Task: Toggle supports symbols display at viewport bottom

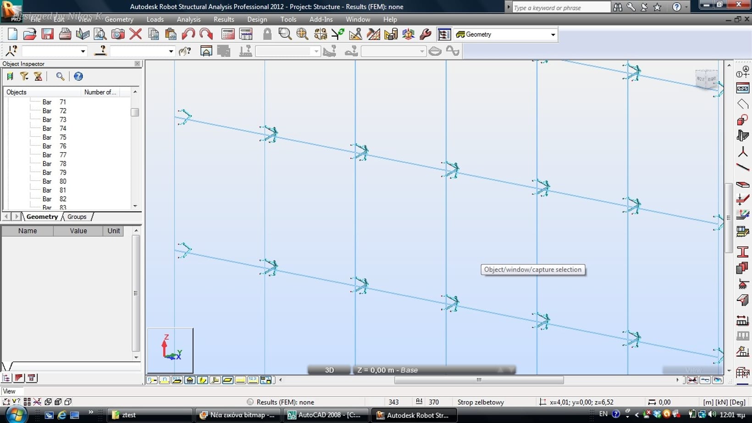Action: pyautogui.click(x=190, y=380)
